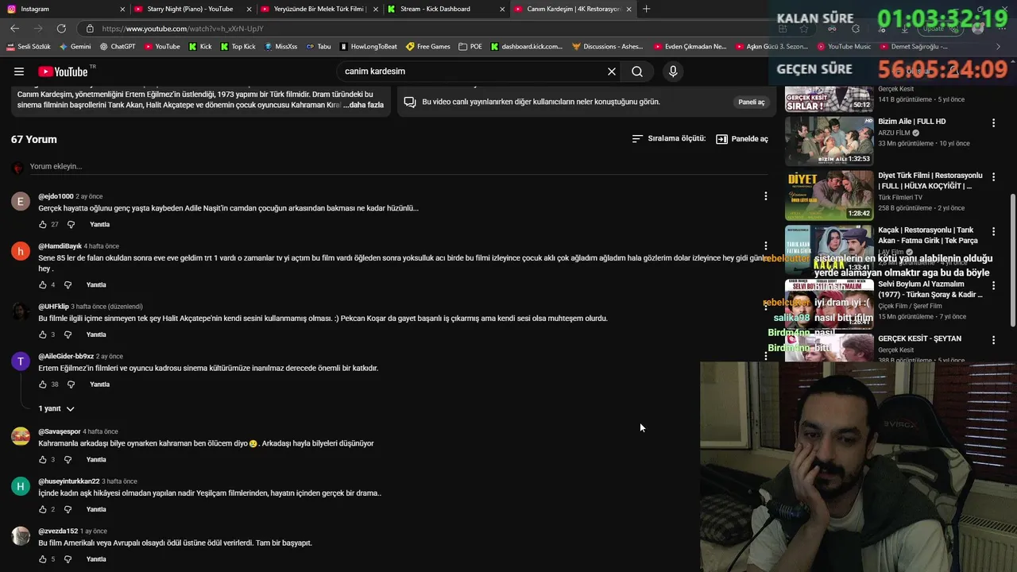Image resolution: width=1017 pixels, height=572 pixels.
Task: Like the @AileGider-bb9xz comment
Action: 43,385
